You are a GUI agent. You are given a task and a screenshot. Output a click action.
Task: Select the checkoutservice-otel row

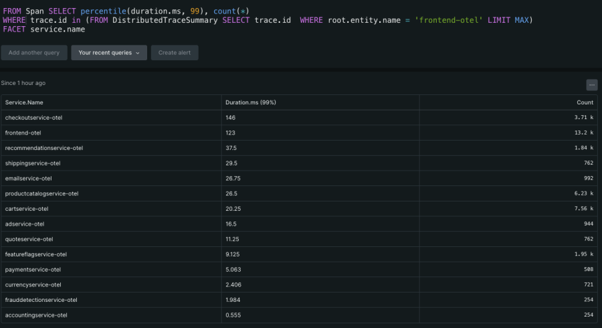[33, 118]
